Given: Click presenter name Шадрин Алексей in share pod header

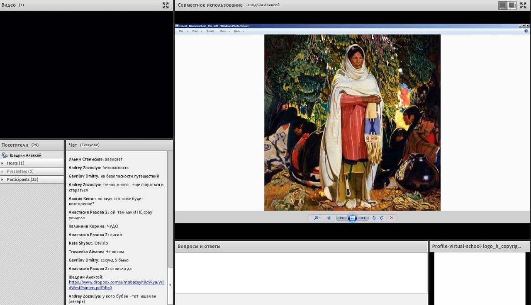Looking at the screenshot, I should (264, 5).
